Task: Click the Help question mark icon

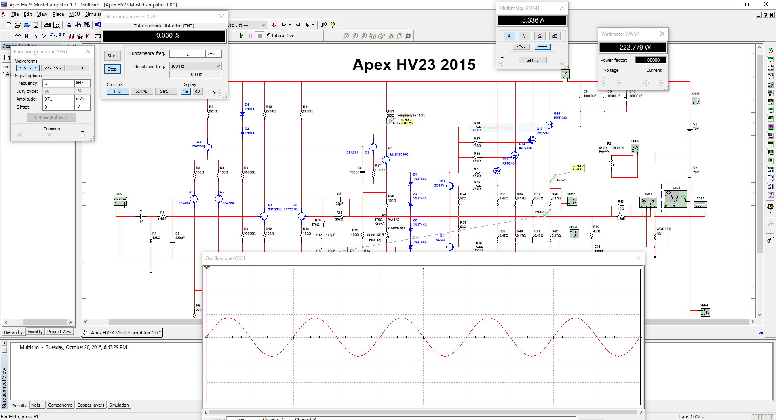Action: click(x=333, y=25)
